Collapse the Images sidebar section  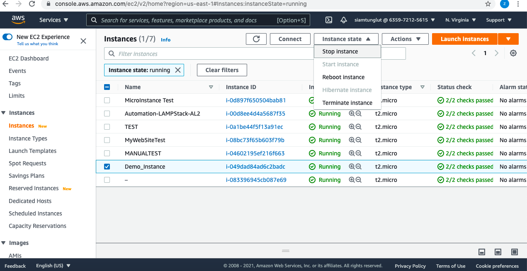click(x=4, y=243)
